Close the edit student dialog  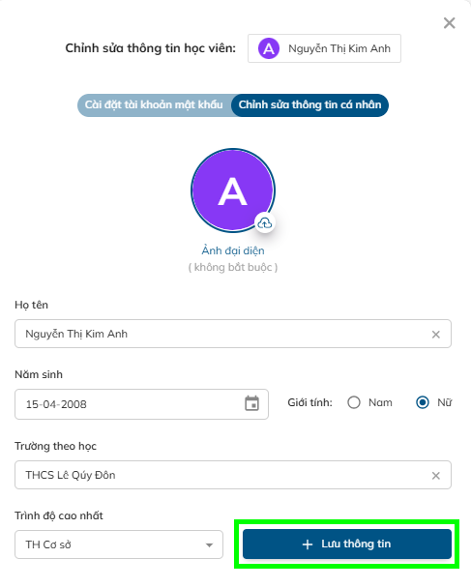[x=450, y=23]
